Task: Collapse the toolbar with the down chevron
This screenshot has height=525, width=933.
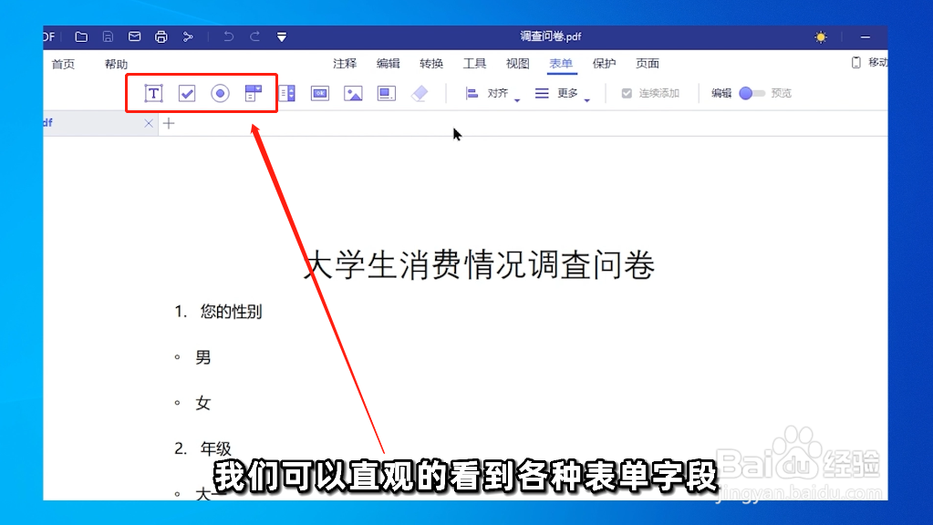Action: click(281, 36)
